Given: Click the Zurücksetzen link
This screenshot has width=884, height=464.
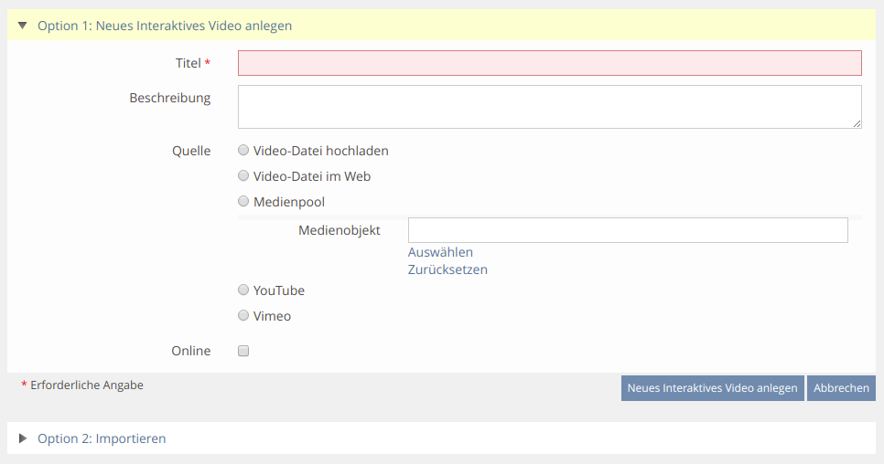Looking at the screenshot, I should point(447,269).
